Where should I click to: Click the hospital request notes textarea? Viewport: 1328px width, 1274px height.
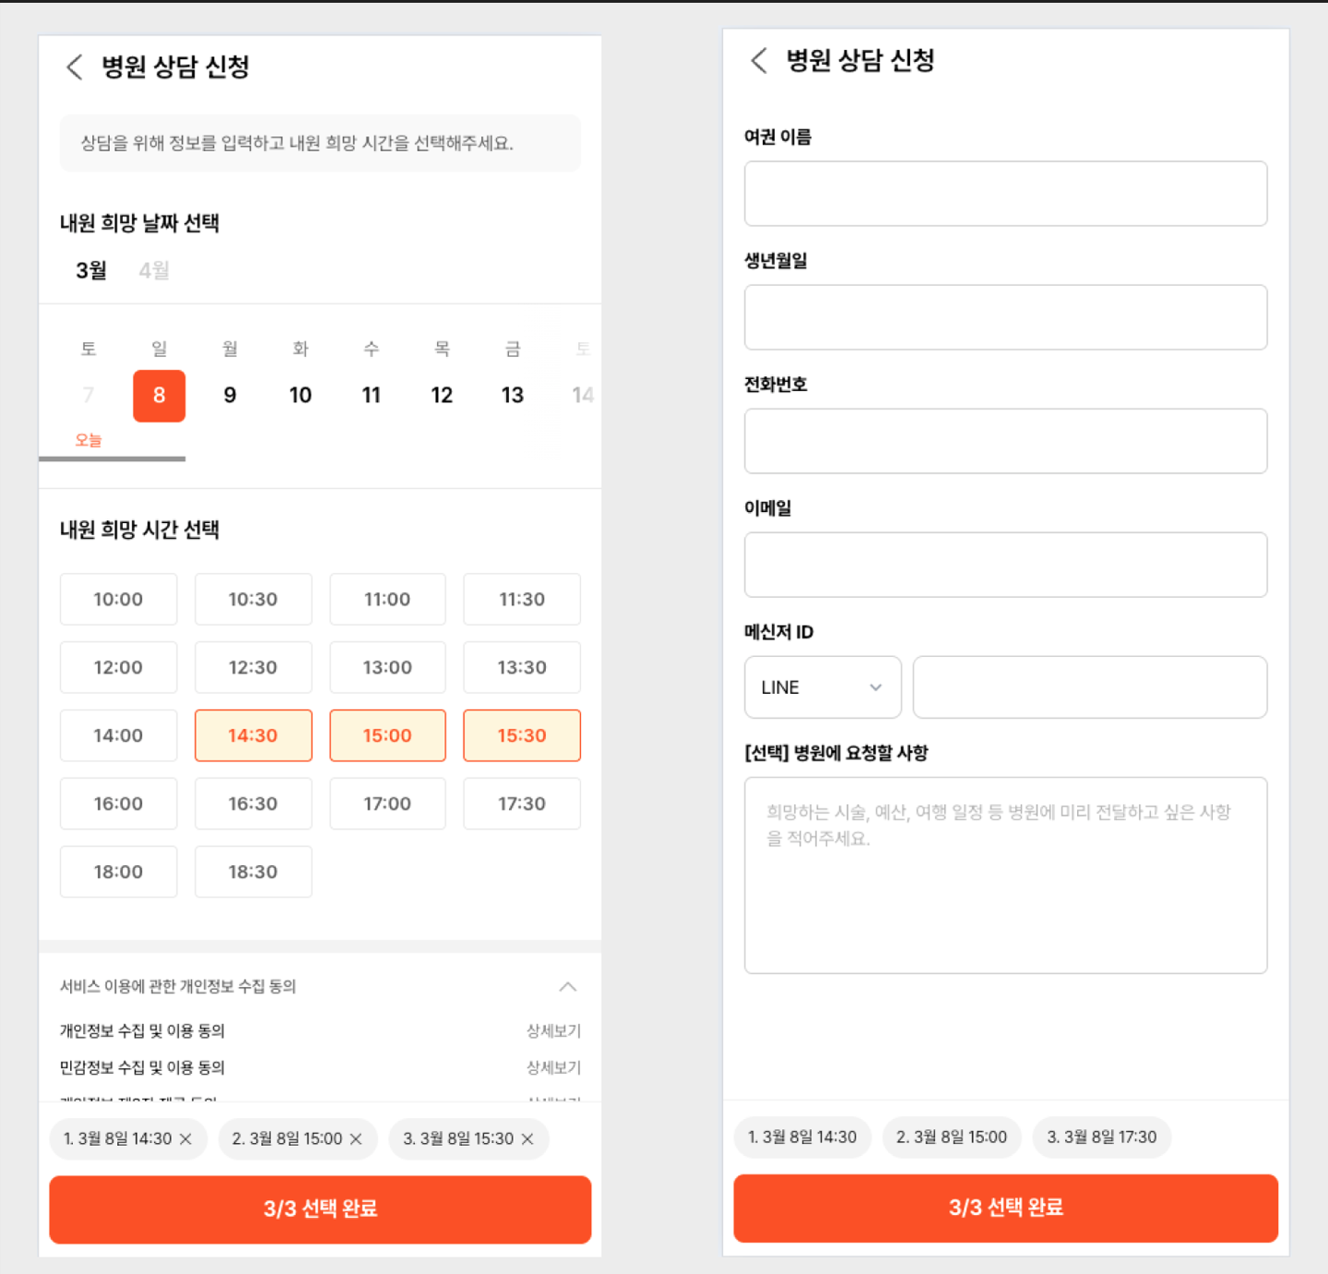click(1005, 875)
